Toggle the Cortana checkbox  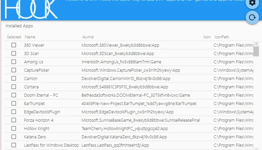14,87
